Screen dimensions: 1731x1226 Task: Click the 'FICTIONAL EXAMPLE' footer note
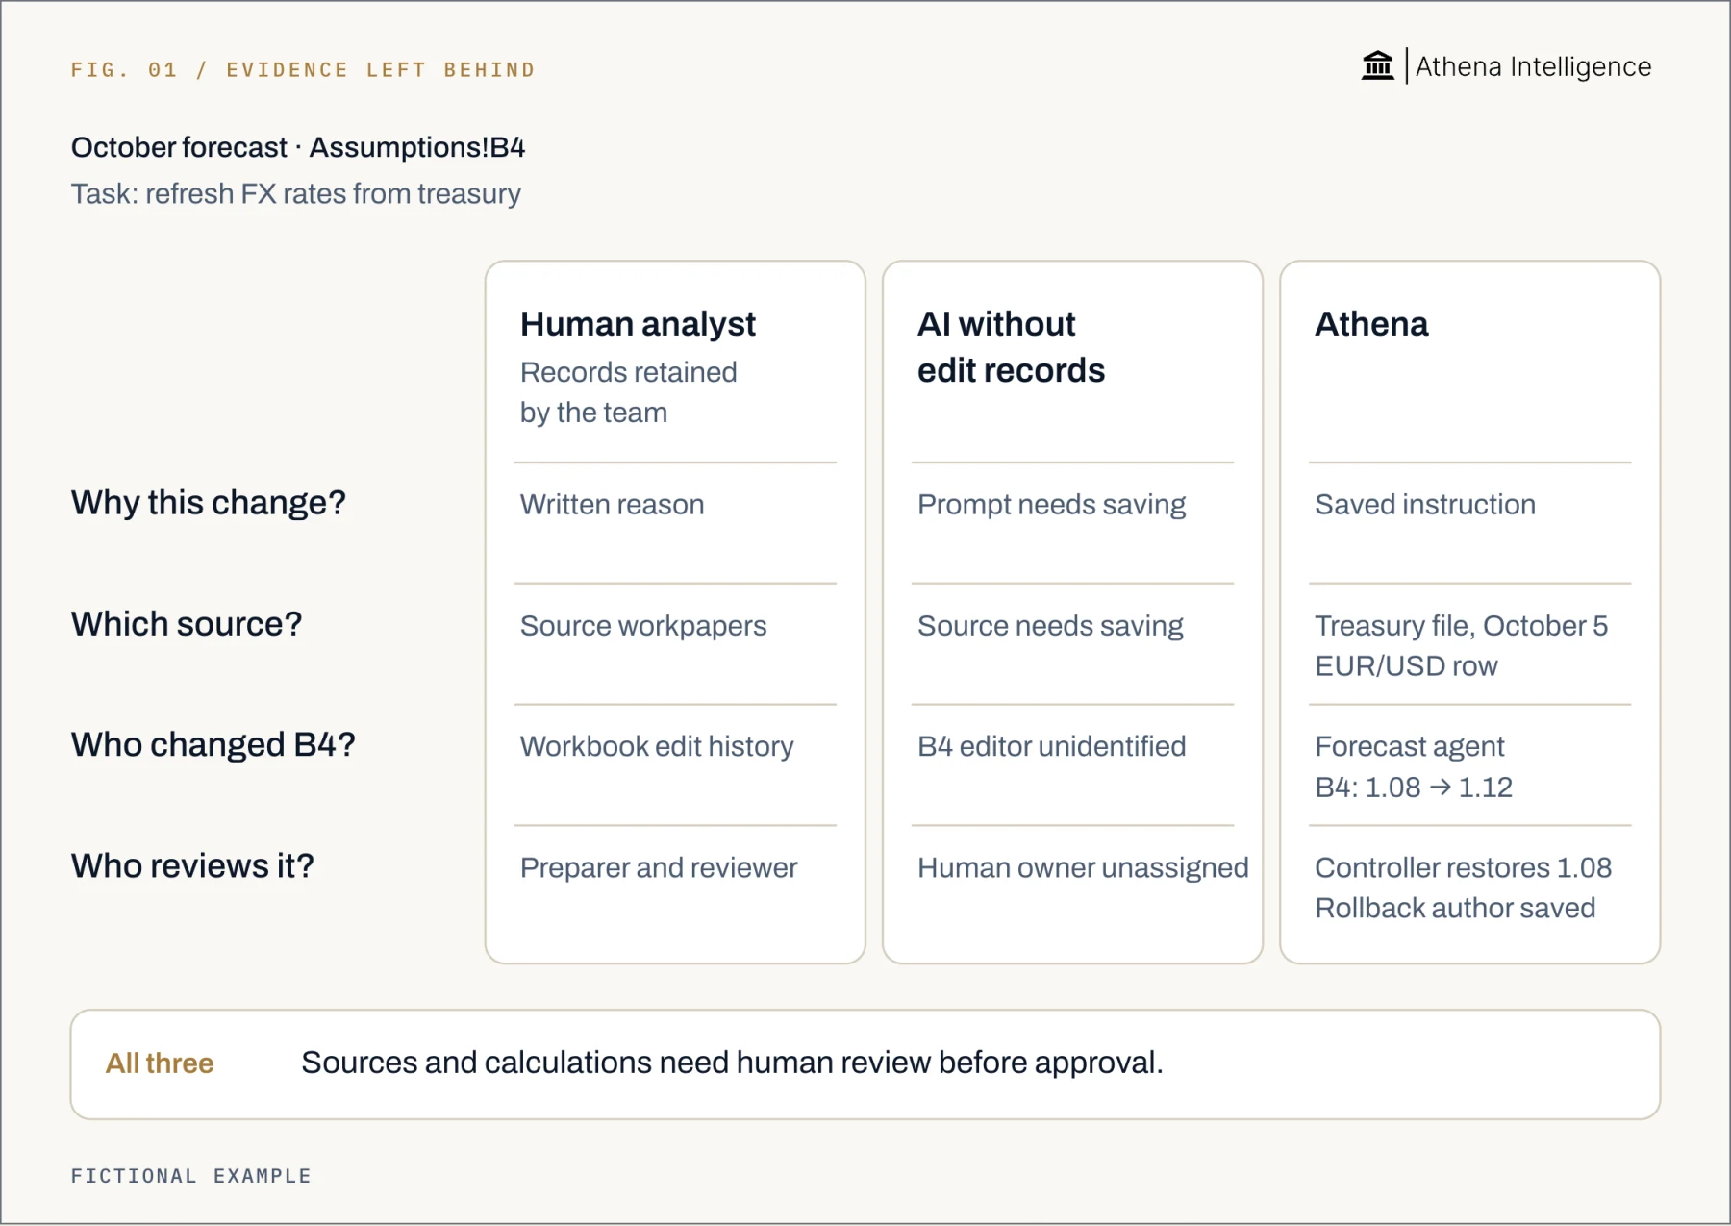click(191, 1176)
